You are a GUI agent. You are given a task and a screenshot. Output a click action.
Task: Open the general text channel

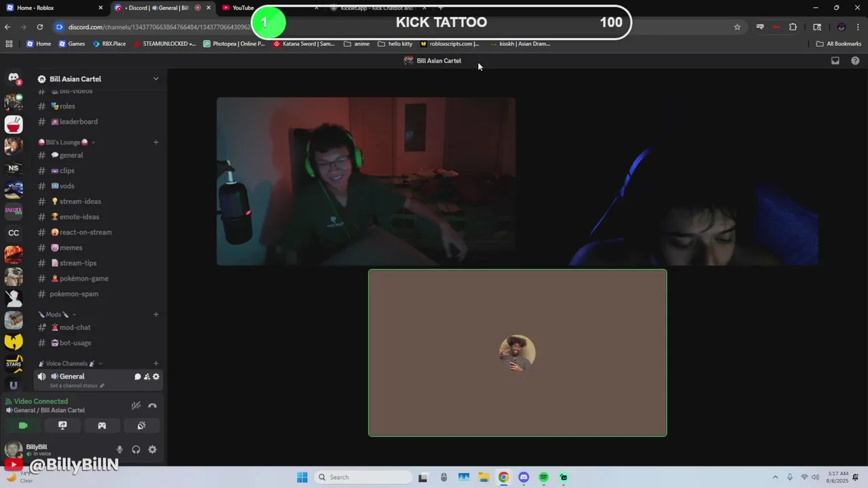(x=98, y=155)
